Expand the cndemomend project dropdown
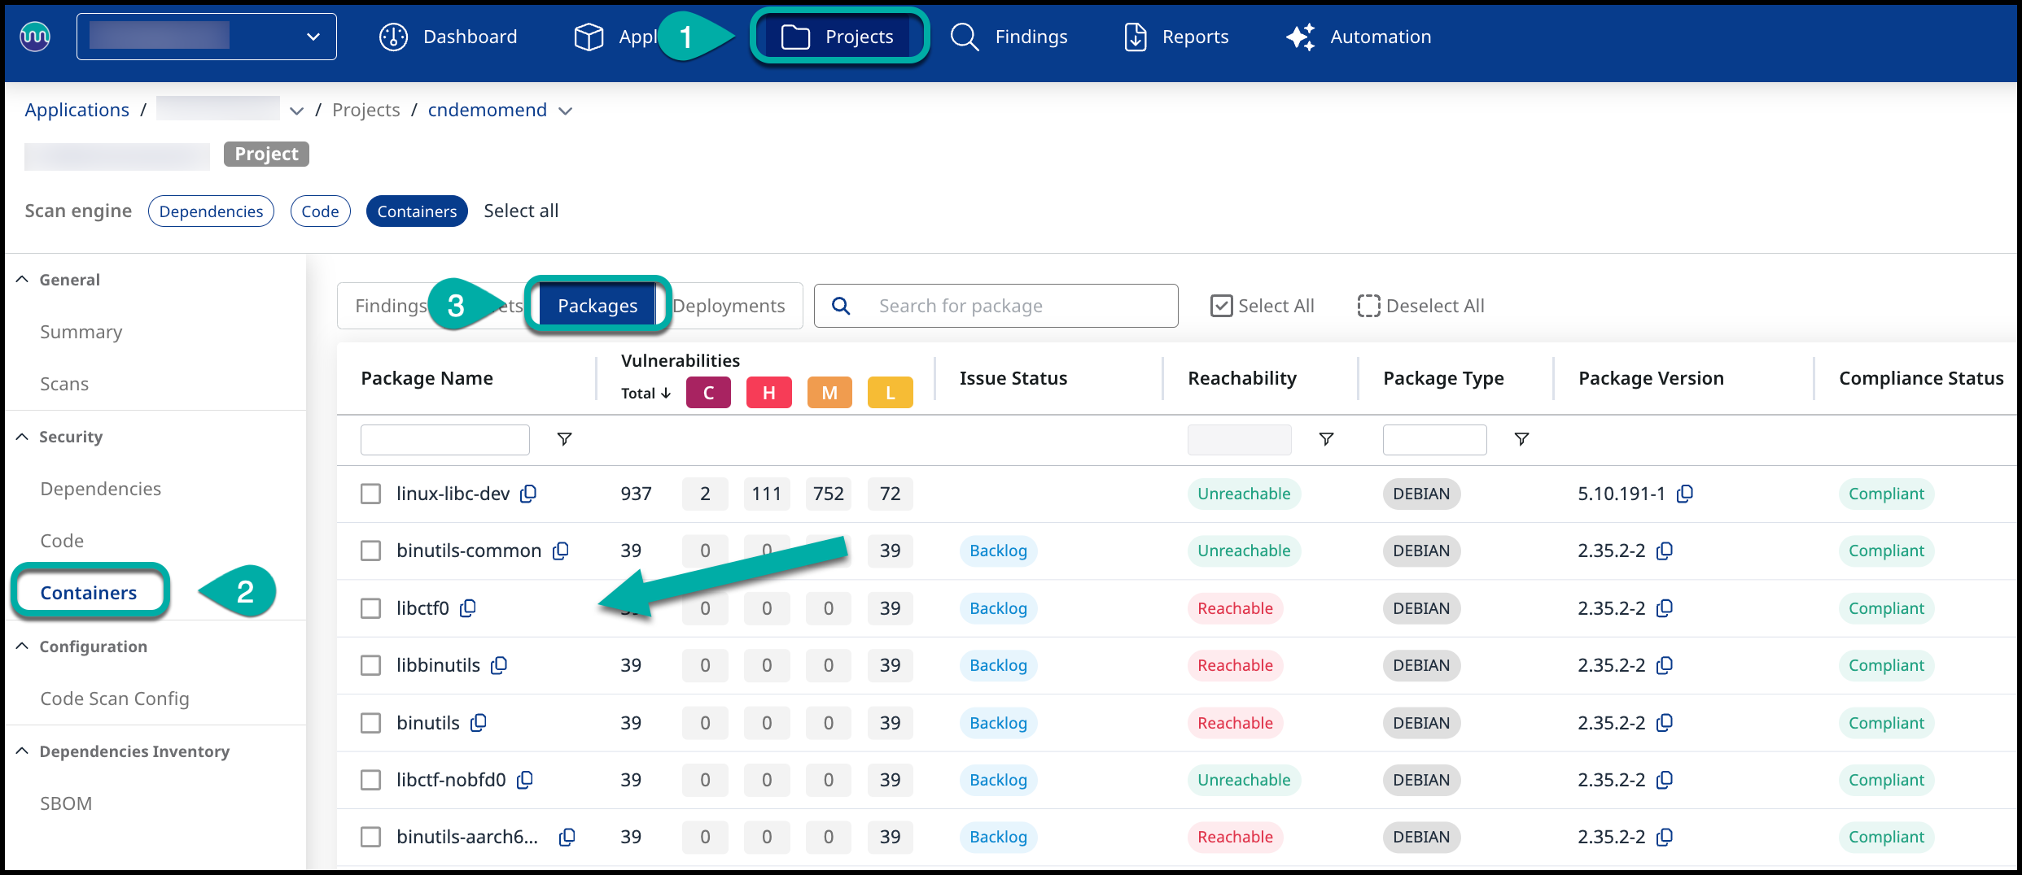This screenshot has width=2022, height=875. (566, 111)
